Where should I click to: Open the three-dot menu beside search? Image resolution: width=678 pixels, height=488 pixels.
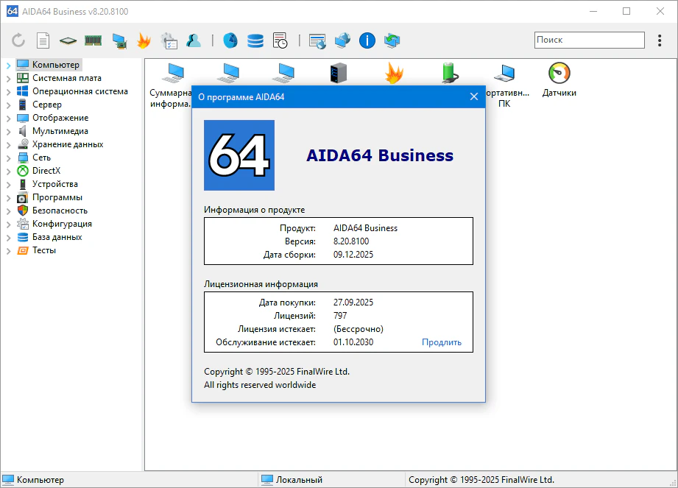point(659,40)
